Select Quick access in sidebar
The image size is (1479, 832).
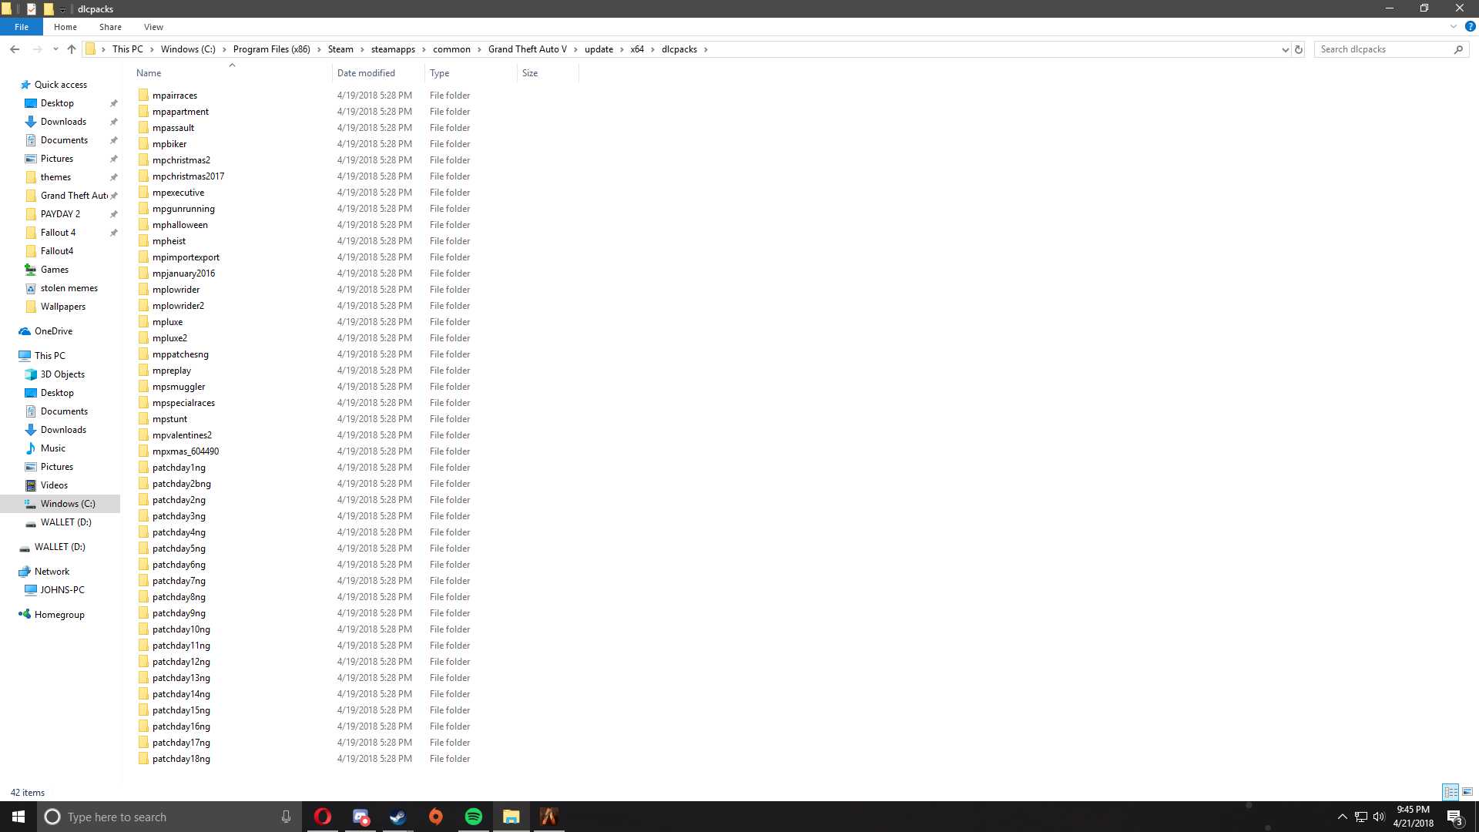tap(60, 85)
